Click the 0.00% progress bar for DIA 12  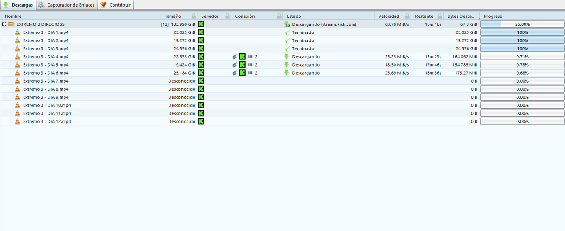click(522, 121)
